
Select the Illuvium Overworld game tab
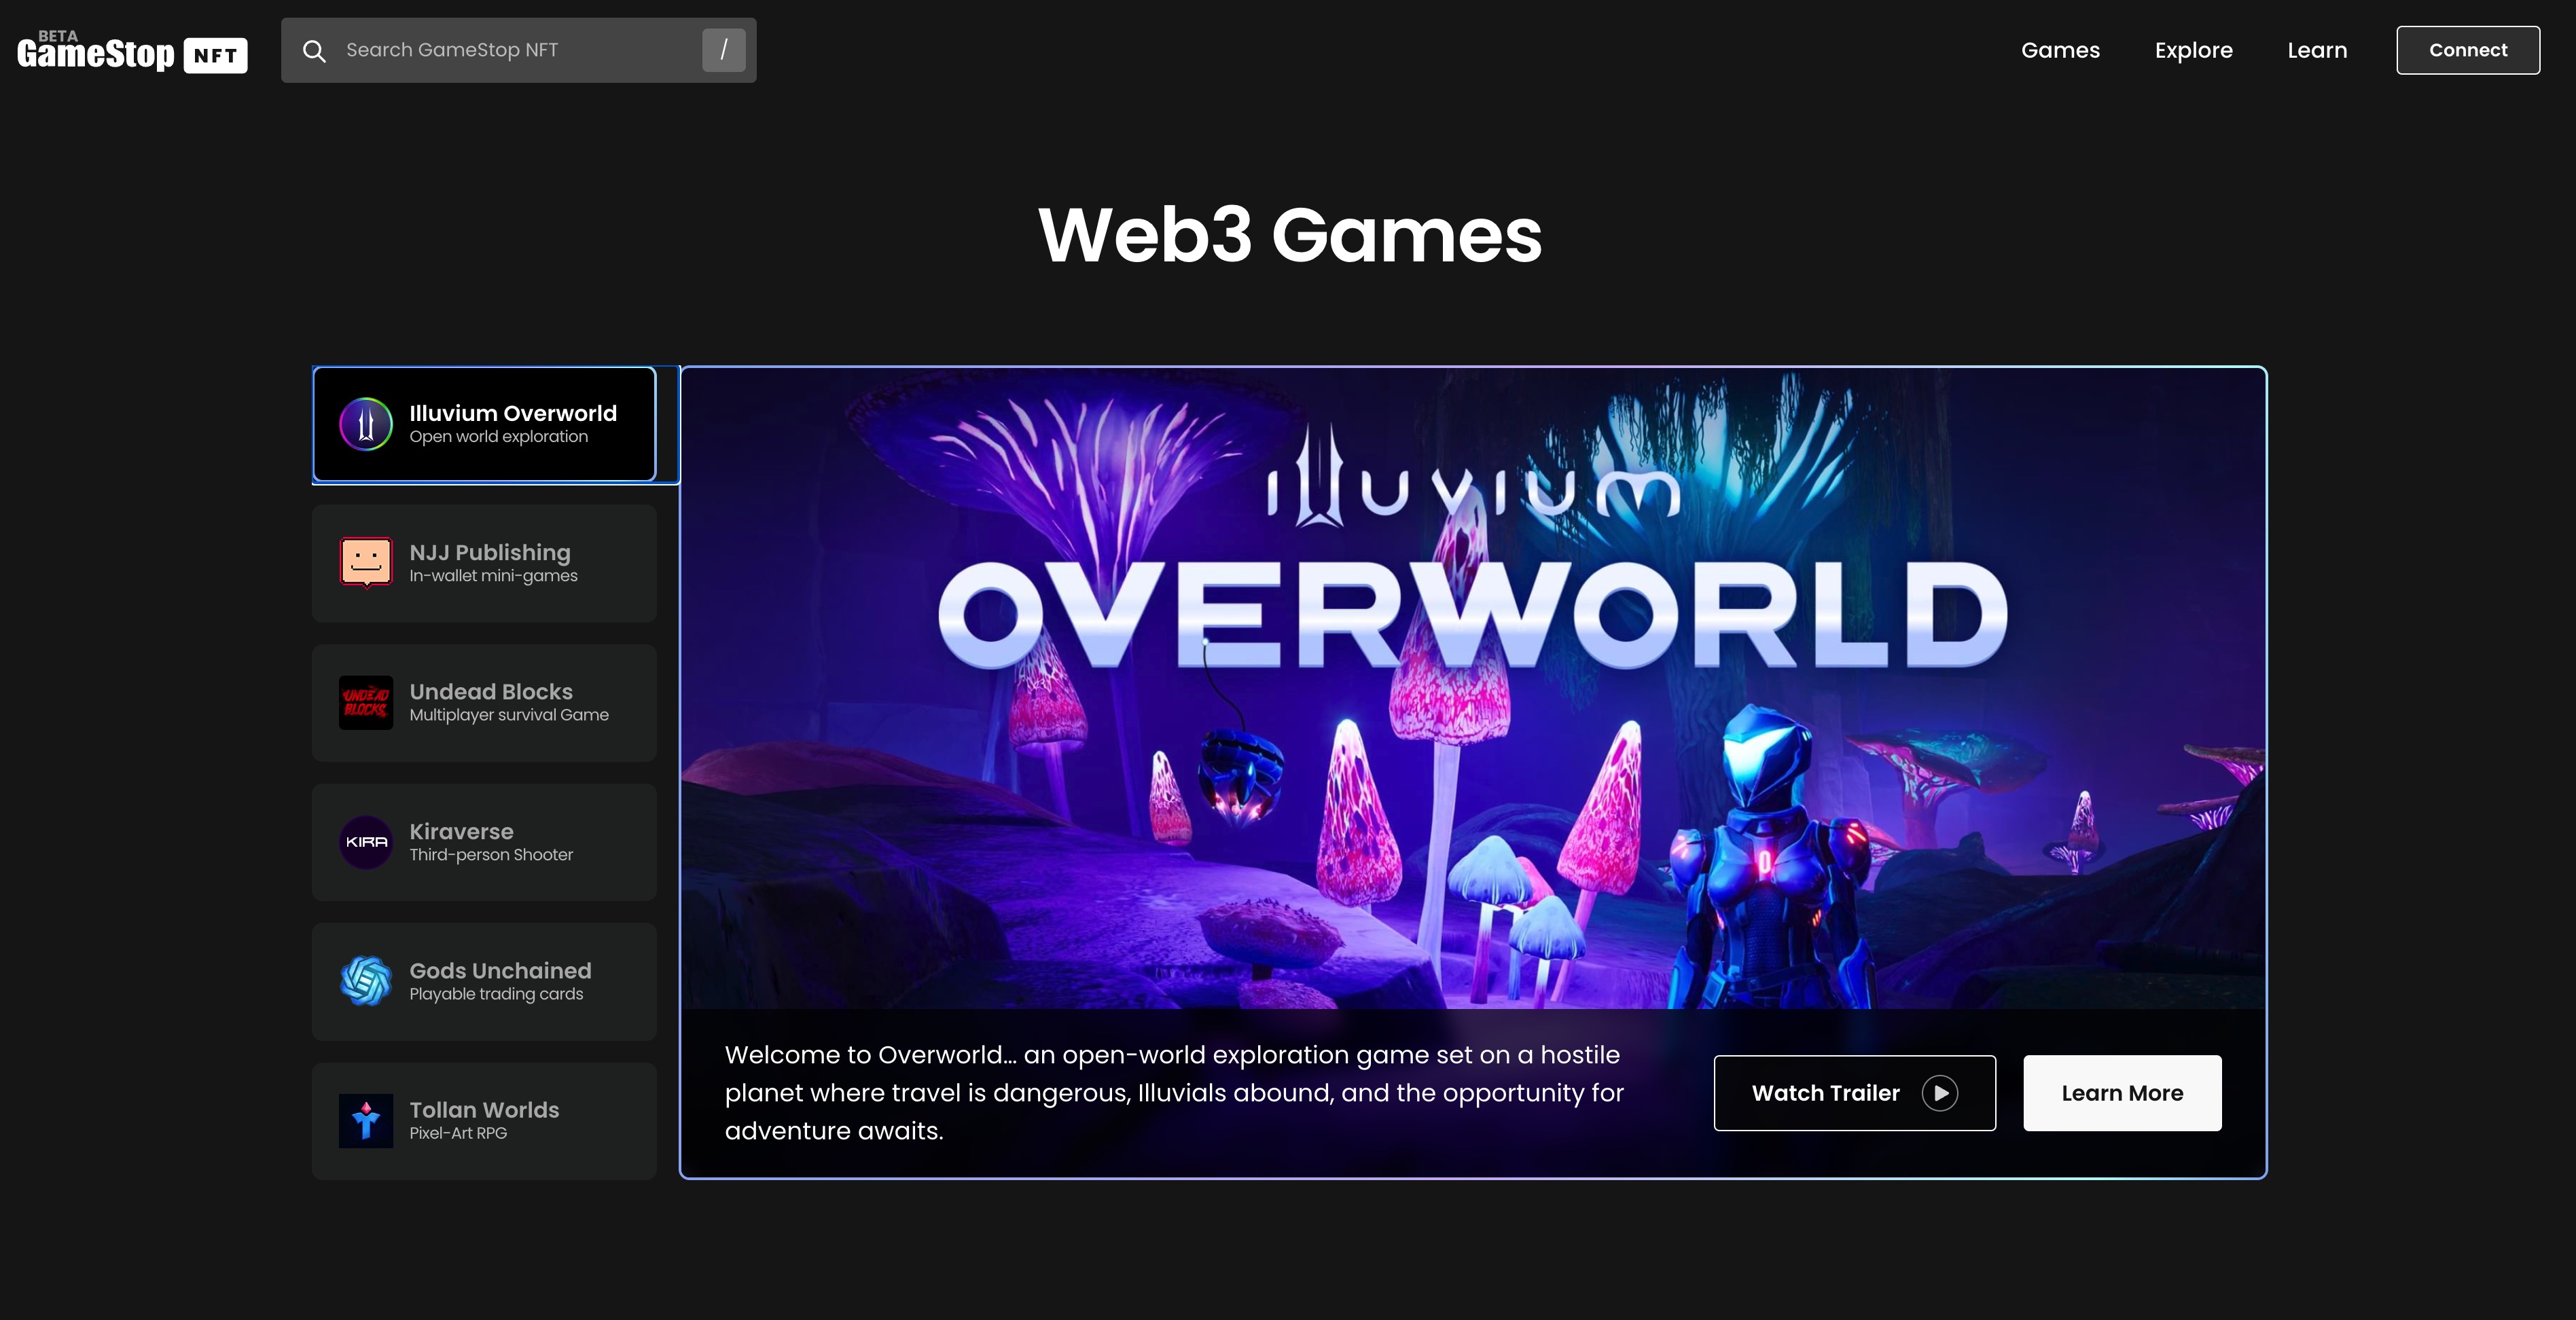(x=484, y=424)
